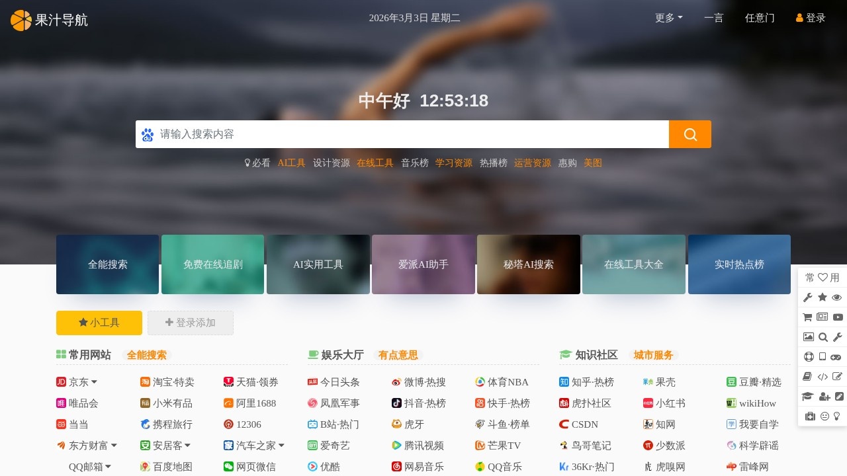Image resolution: width=847 pixels, height=476 pixels.
Task: Click the 登录 button in the top bar
Action: (810, 18)
